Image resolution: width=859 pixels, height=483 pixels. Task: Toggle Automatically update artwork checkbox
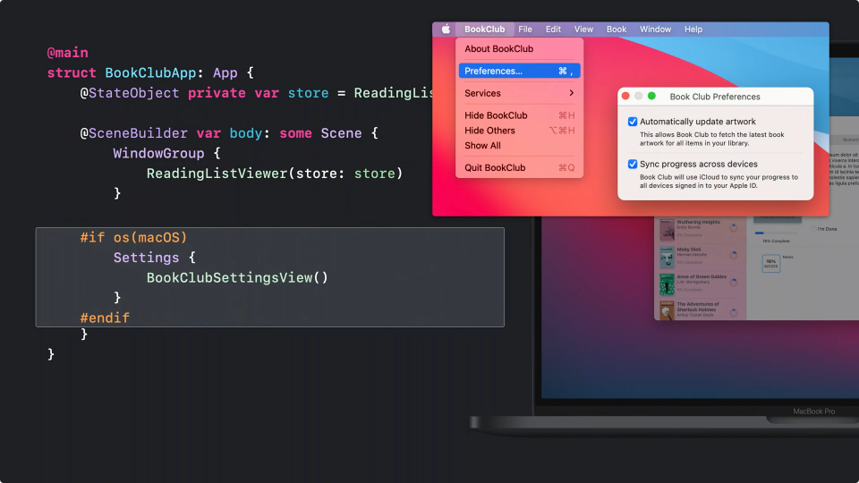(x=633, y=122)
